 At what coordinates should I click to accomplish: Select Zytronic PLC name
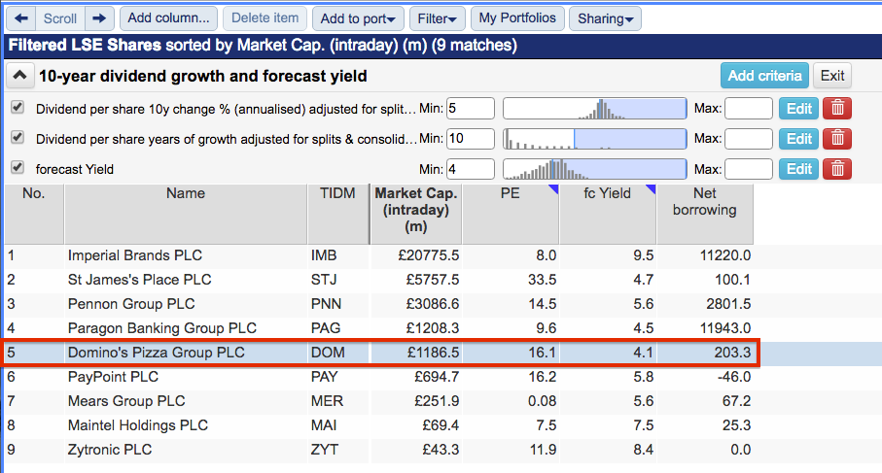point(110,450)
